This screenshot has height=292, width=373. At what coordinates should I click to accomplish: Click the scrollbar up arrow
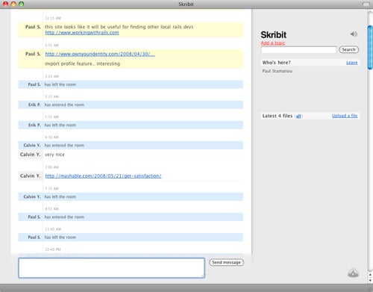click(370, 275)
